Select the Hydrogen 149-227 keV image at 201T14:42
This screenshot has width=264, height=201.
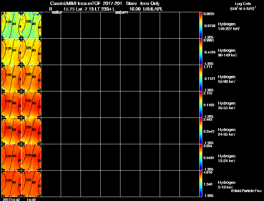click(12, 25)
